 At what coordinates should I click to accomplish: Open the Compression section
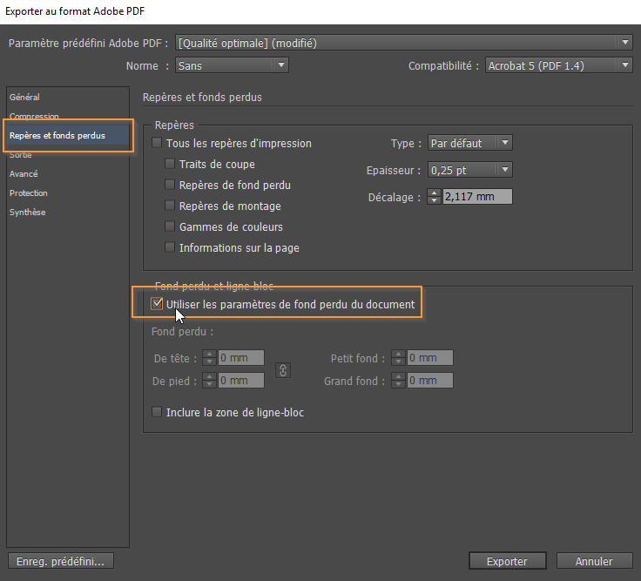(x=34, y=116)
